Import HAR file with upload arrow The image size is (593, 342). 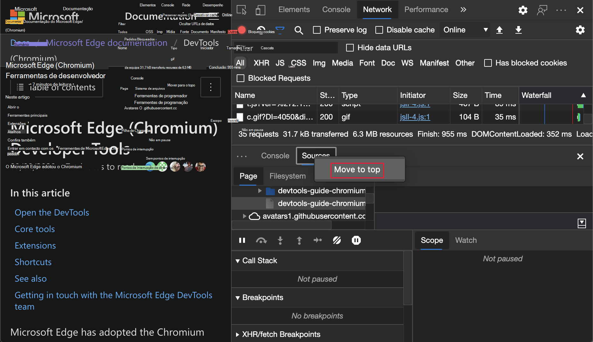499,30
